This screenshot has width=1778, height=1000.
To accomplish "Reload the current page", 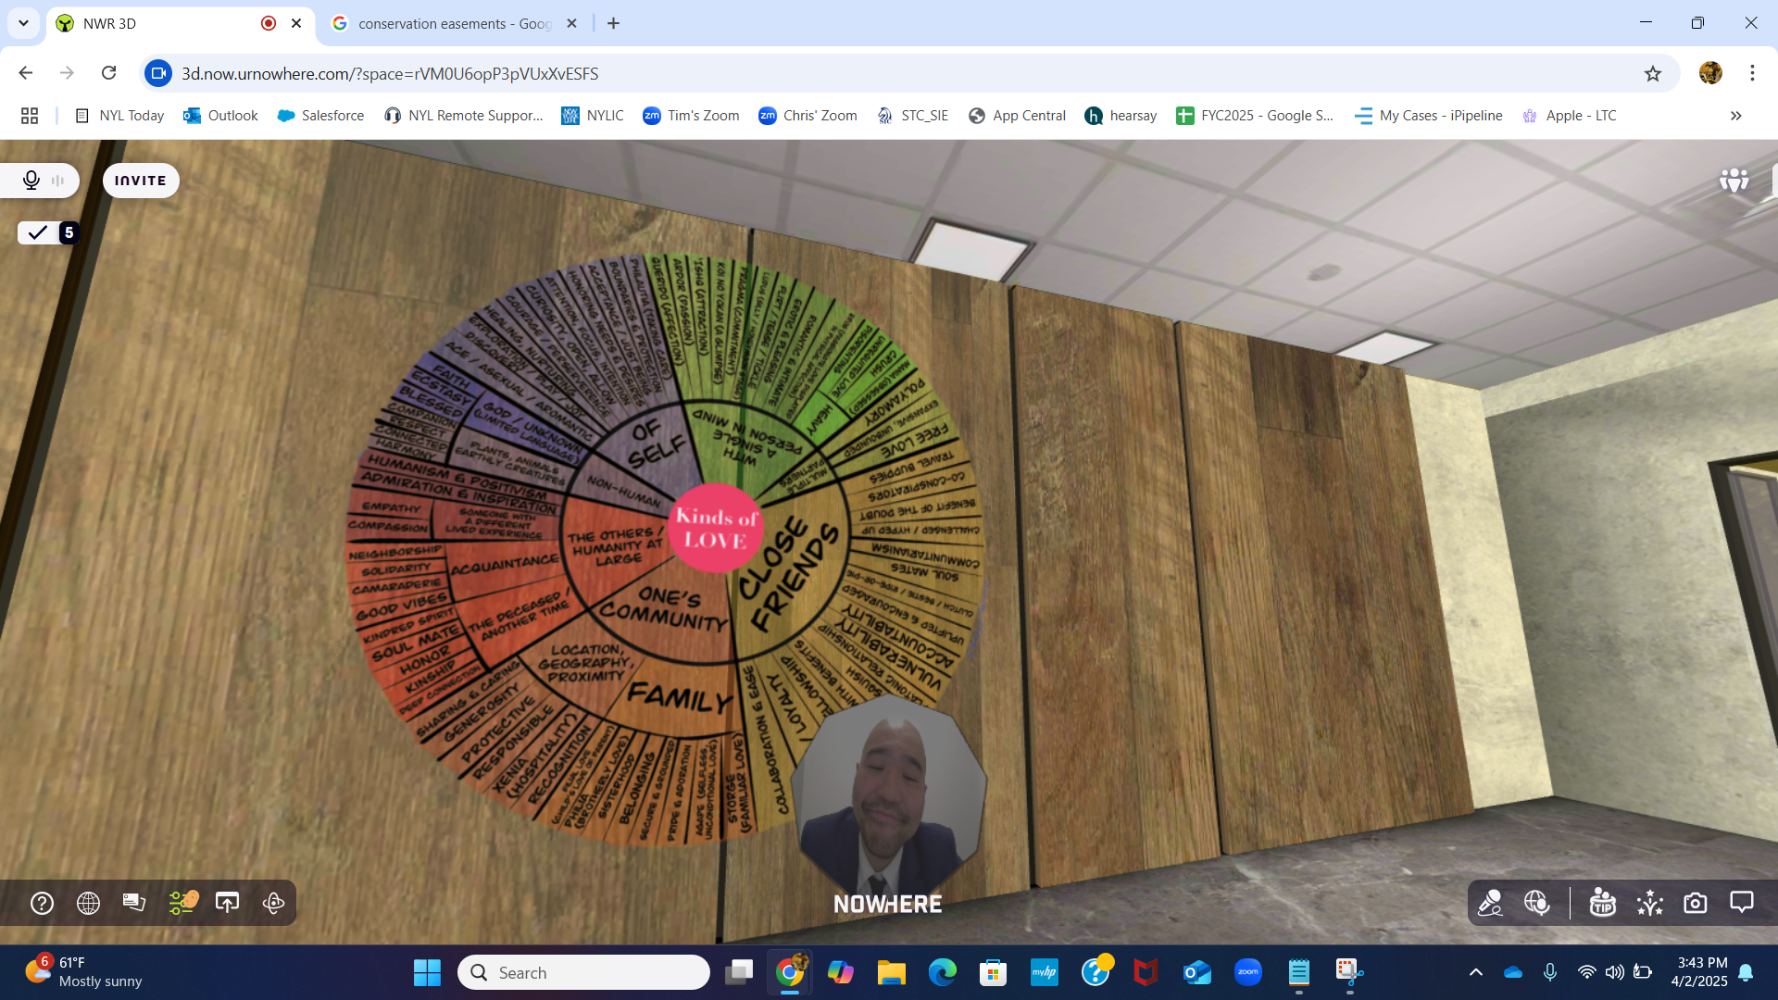I will [x=109, y=73].
